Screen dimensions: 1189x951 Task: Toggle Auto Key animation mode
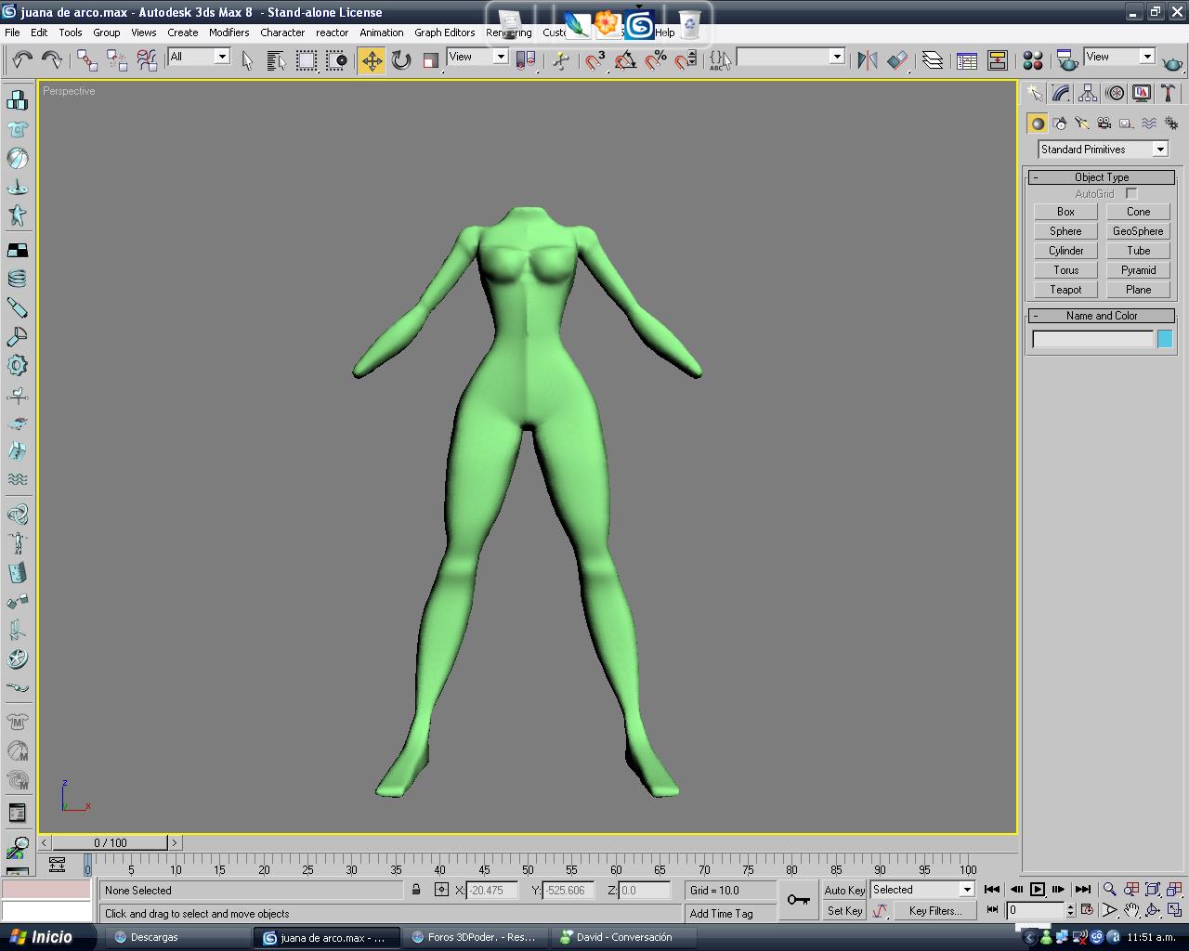(844, 890)
